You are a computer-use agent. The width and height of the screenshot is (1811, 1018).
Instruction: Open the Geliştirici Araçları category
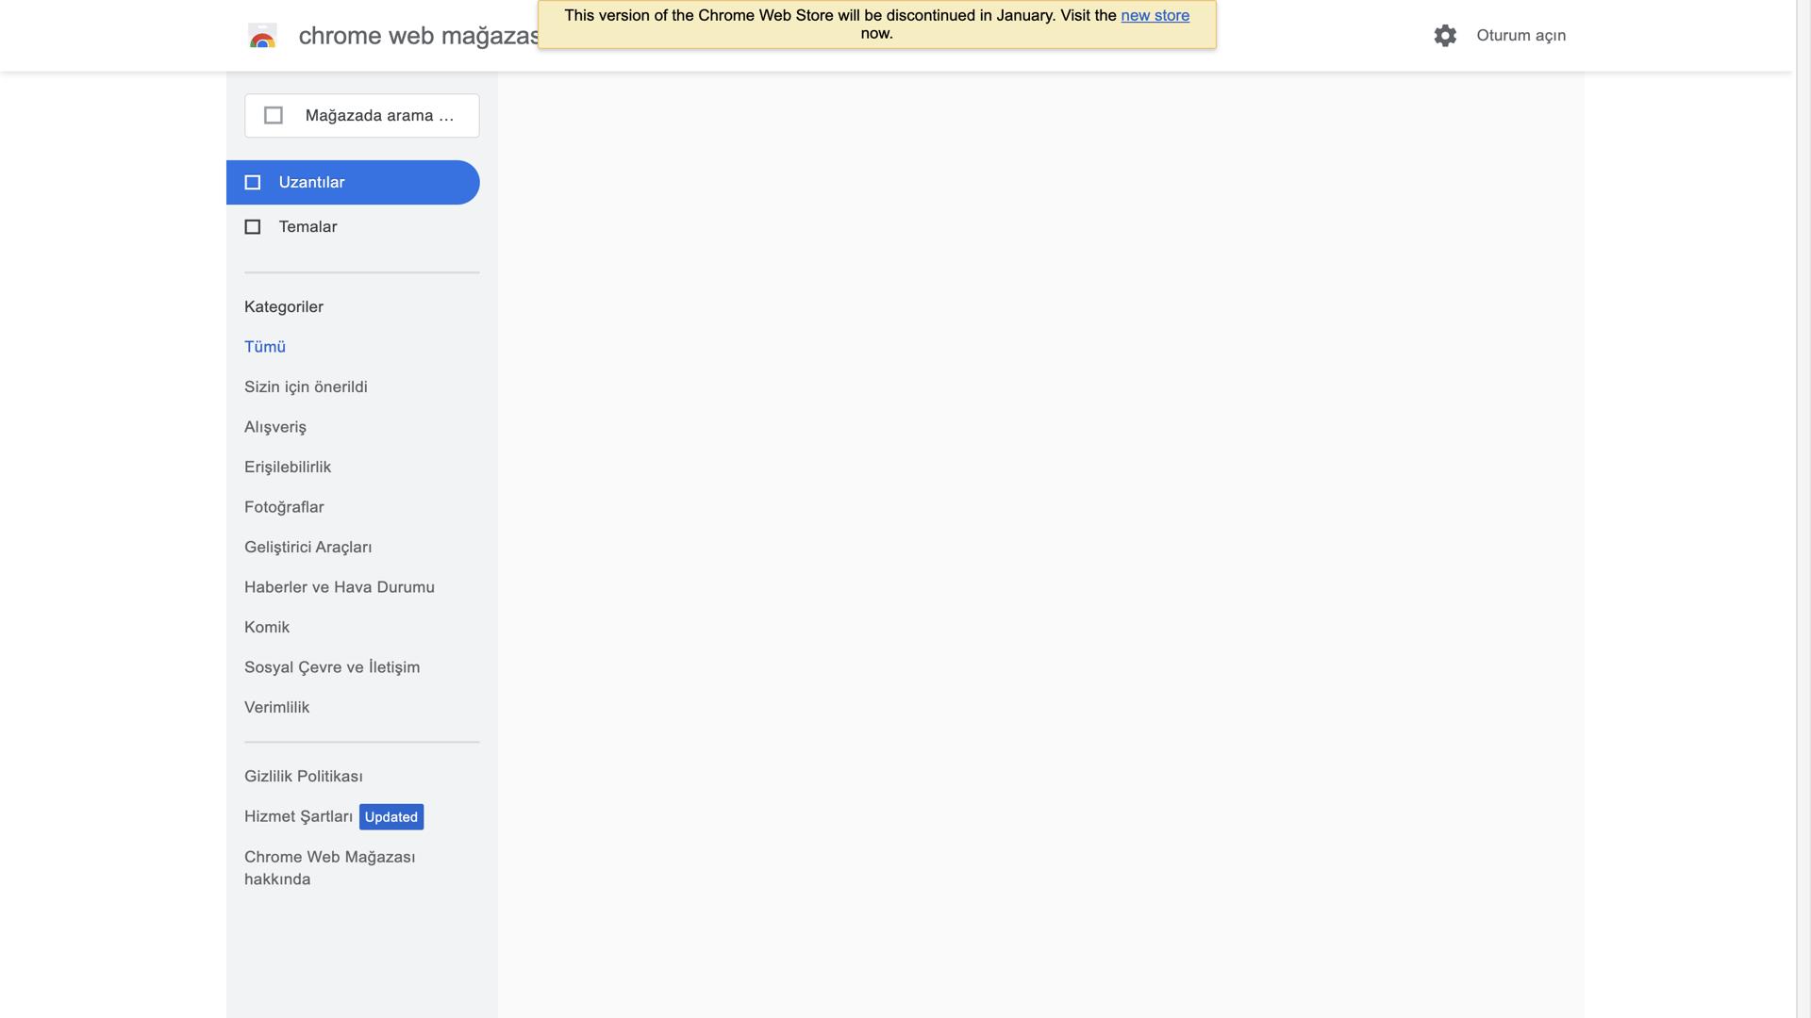pos(308,548)
